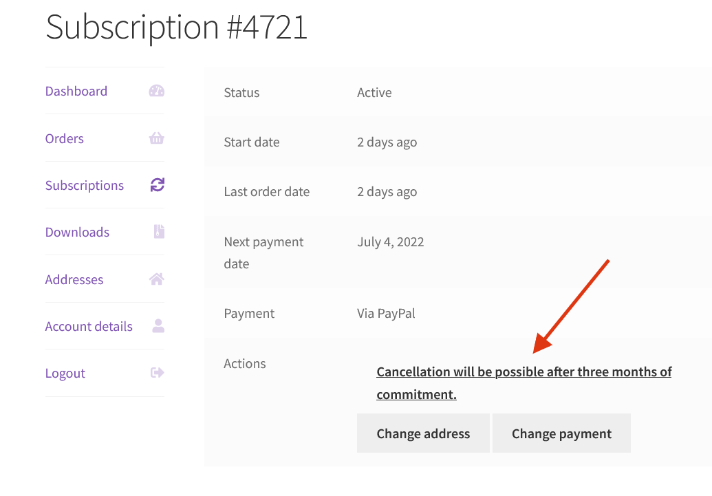This screenshot has height=496, width=712.
Task: Click the Logout text link
Action: coord(65,373)
